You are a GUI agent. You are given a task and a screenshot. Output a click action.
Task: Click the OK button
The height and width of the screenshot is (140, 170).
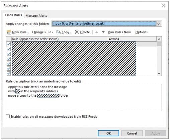point(108,133)
